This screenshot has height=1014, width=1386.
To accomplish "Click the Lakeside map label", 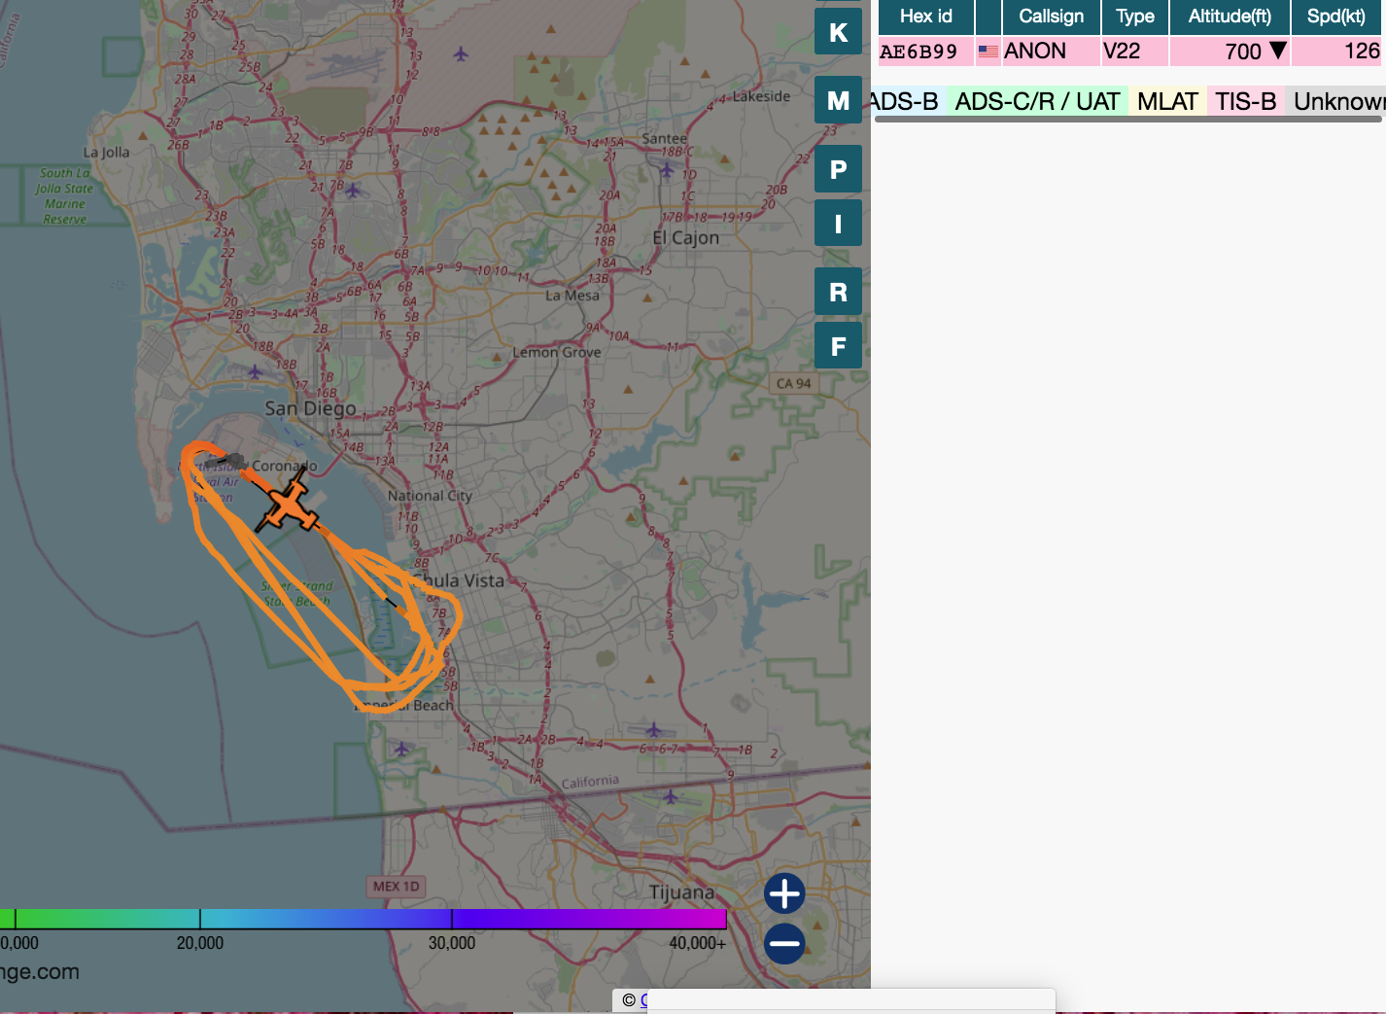I will click(761, 96).
